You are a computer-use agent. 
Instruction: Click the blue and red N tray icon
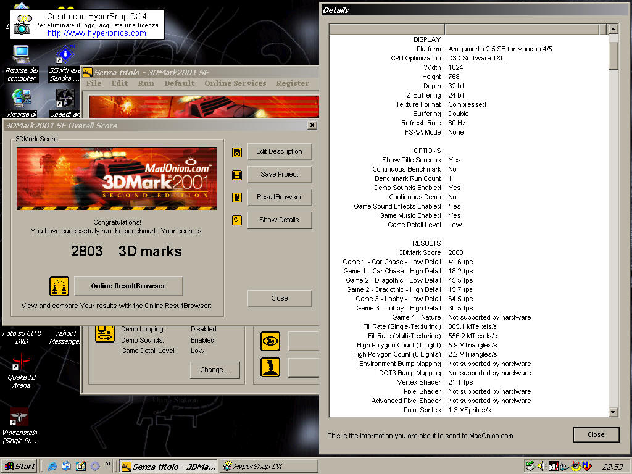pos(587,467)
